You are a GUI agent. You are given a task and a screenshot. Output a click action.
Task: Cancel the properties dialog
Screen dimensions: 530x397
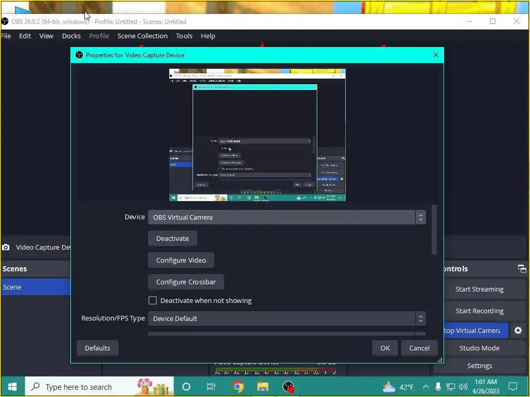419,348
